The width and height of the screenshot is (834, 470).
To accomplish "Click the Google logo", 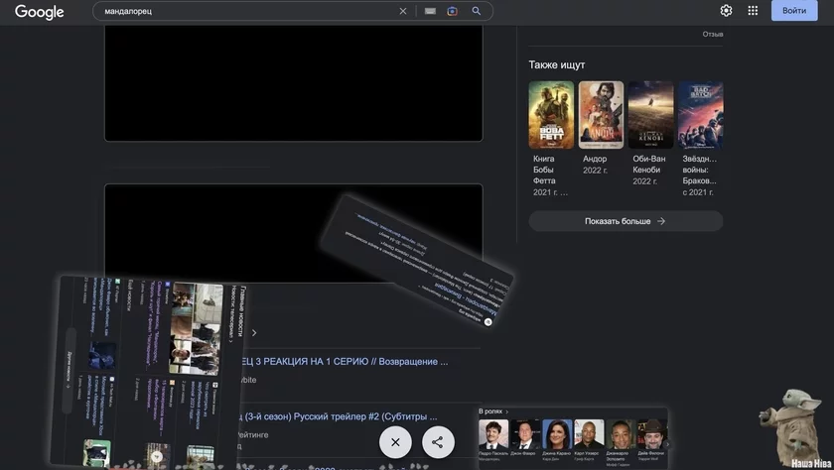I will [40, 12].
